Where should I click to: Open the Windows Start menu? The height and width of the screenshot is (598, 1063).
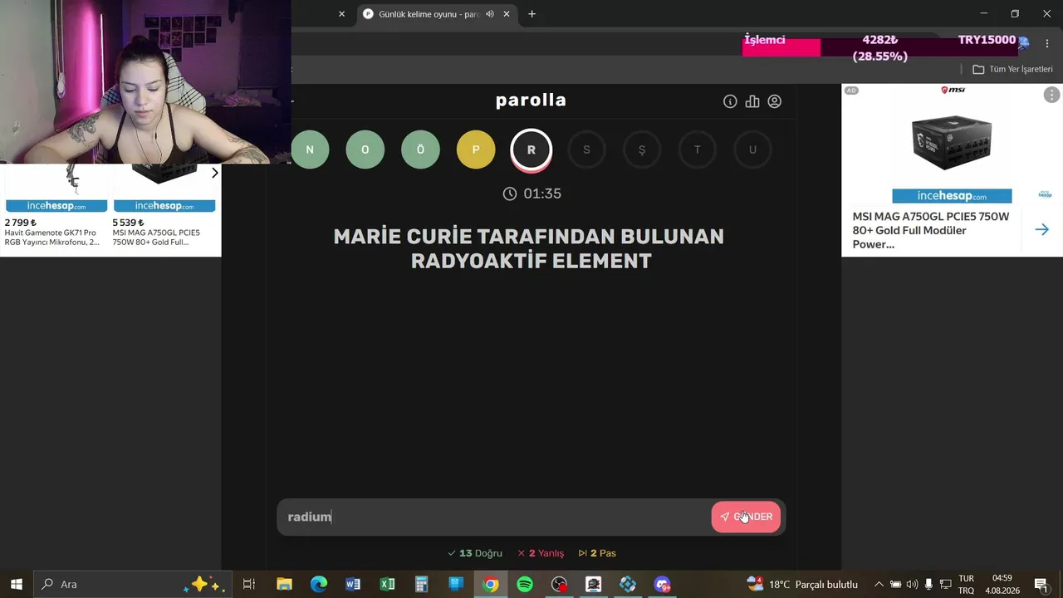[16, 584]
